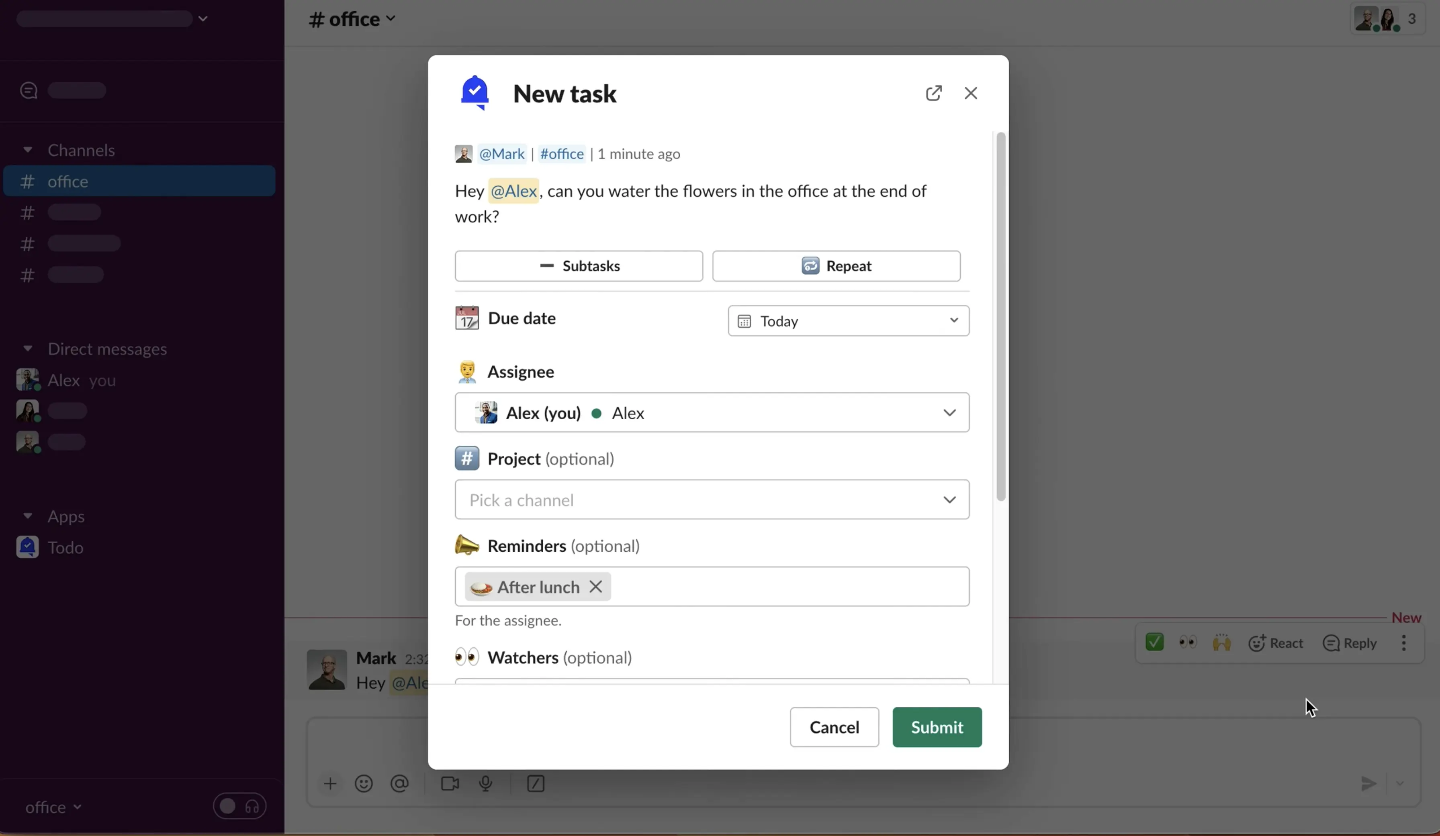Open the Assignee dropdown

pos(712,412)
